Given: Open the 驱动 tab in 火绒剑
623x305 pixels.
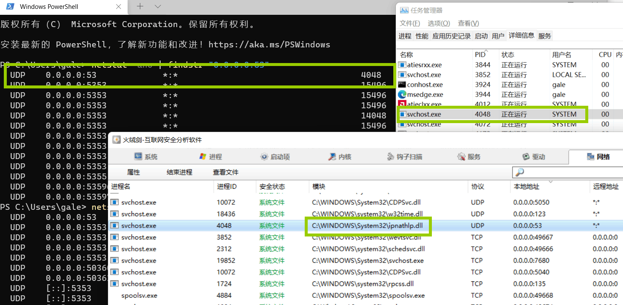Looking at the screenshot, I should tap(533, 157).
